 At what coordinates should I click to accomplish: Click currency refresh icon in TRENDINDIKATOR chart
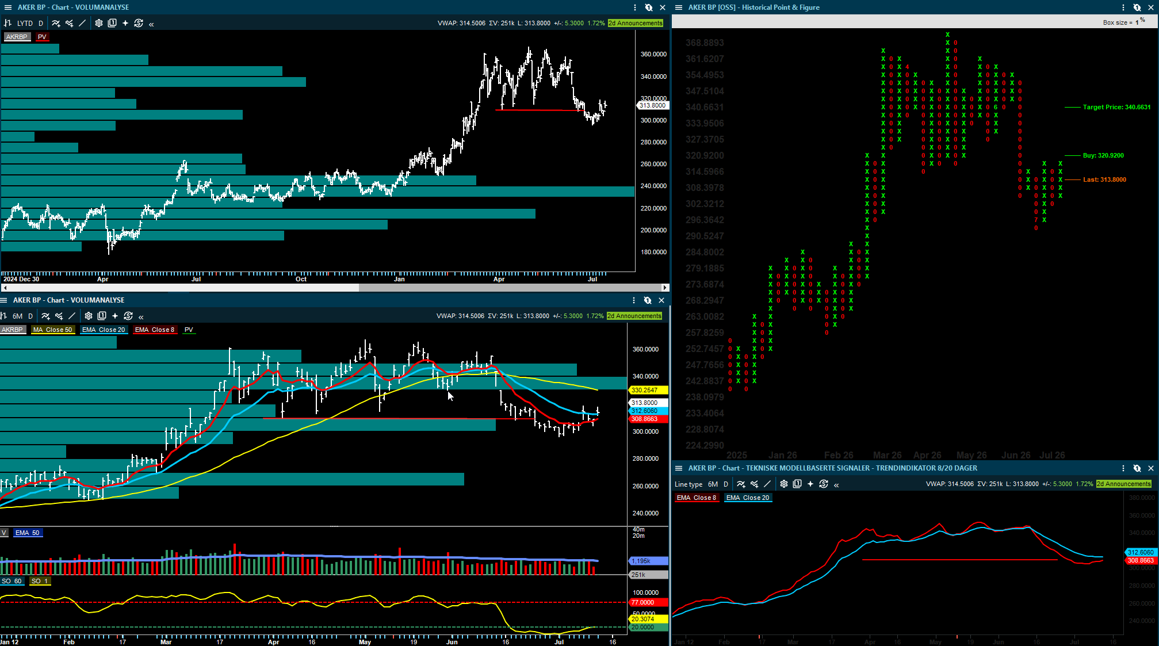coord(824,484)
